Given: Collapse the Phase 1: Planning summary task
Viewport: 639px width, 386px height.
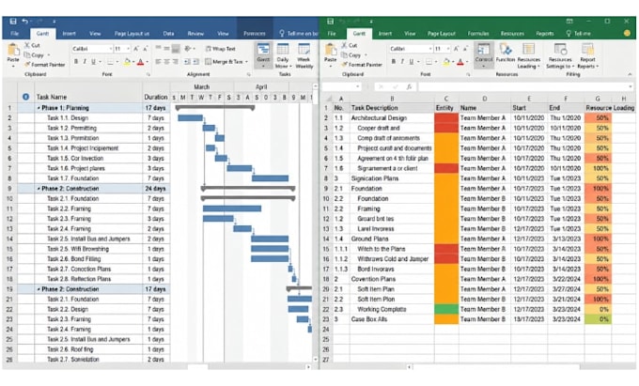Looking at the screenshot, I should (x=39, y=108).
